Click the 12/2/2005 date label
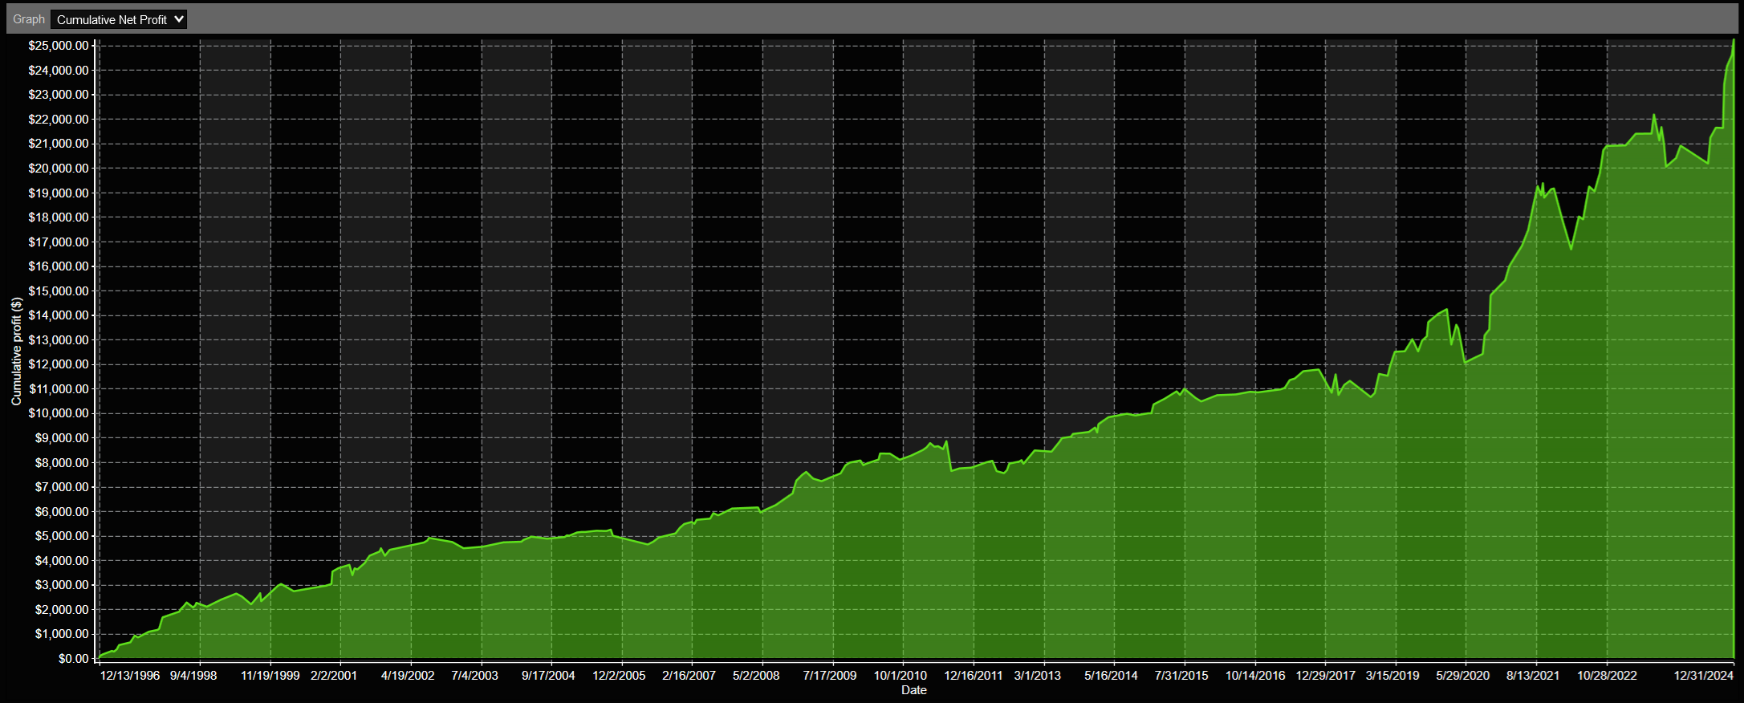1744x703 pixels. pyautogui.click(x=619, y=676)
